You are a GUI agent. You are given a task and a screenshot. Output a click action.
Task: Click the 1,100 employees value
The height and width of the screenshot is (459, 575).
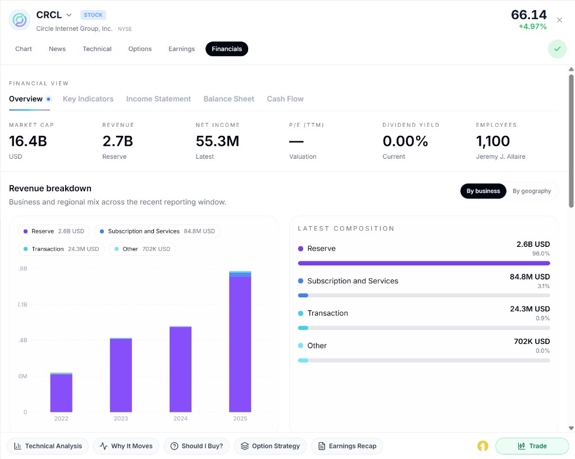(493, 141)
